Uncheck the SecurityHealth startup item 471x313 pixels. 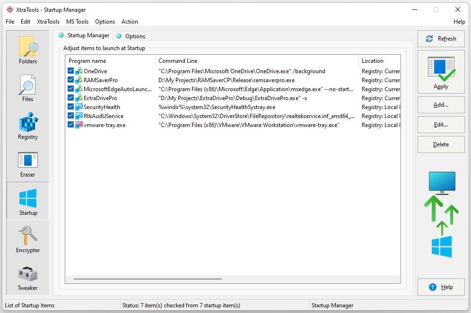pyautogui.click(x=70, y=107)
